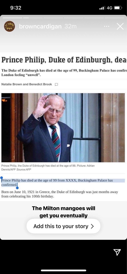Viewport: 127px width, 274px height.
Task: Tap the Natalie Brown and Benedict Brook byline
Action: point(27,84)
